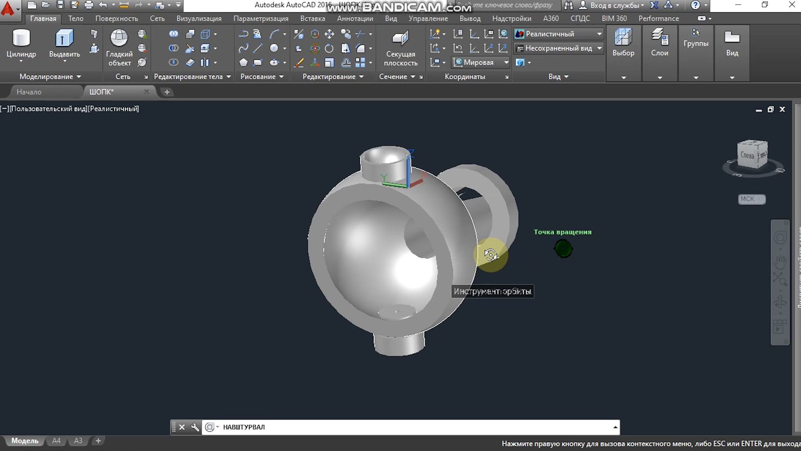Click the ViewCube Слева face
801x451 pixels.
[x=747, y=155]
